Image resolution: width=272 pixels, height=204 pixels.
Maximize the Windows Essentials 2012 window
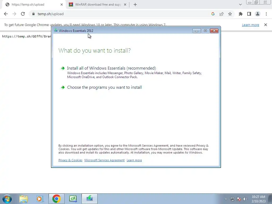205,31
